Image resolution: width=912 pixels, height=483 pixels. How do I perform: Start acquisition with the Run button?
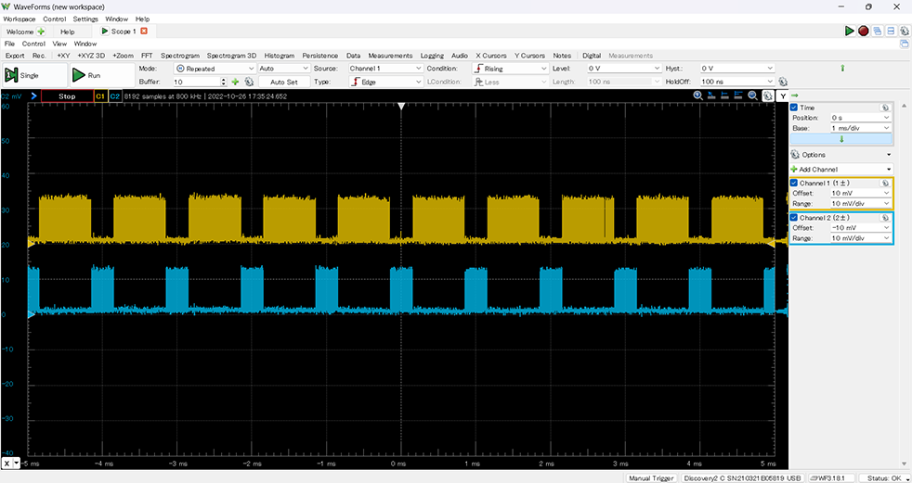click(102, 75)
